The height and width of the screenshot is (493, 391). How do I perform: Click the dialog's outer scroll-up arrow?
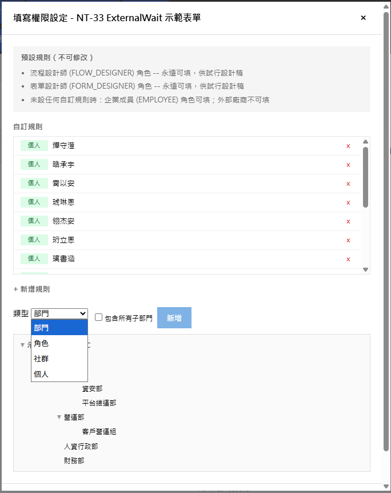coord(386,6)
